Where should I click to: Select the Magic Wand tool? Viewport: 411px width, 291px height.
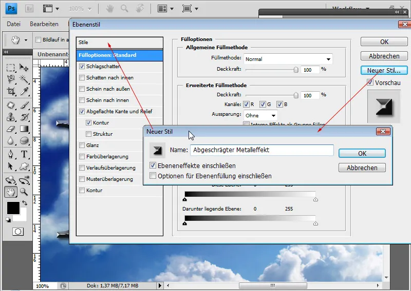24,79
